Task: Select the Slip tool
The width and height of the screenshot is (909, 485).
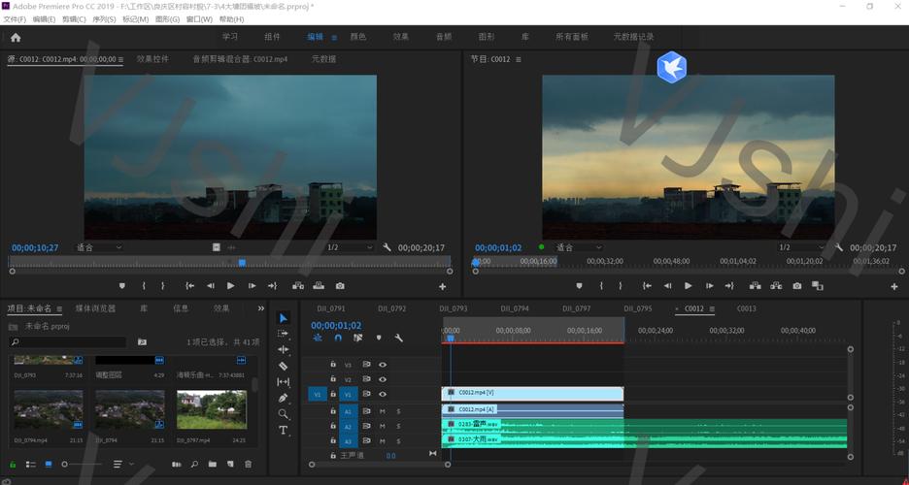Action: coord(283,382)
